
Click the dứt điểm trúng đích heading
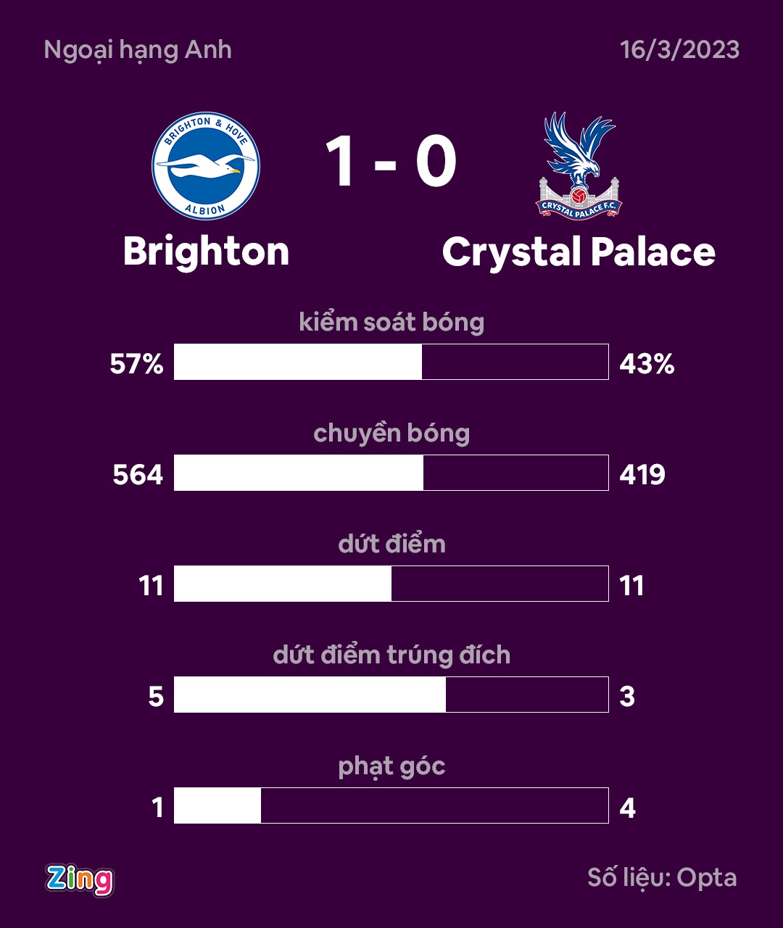click(391, 655)
